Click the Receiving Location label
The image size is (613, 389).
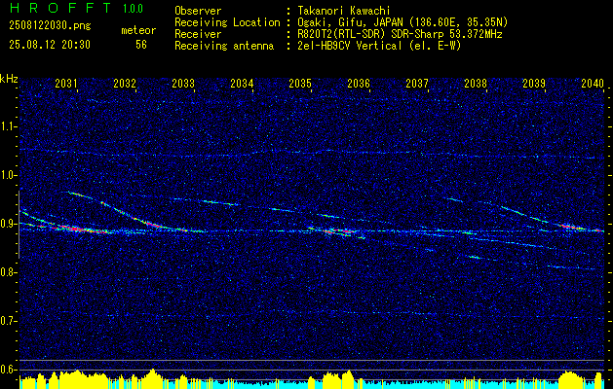(227, 22)
